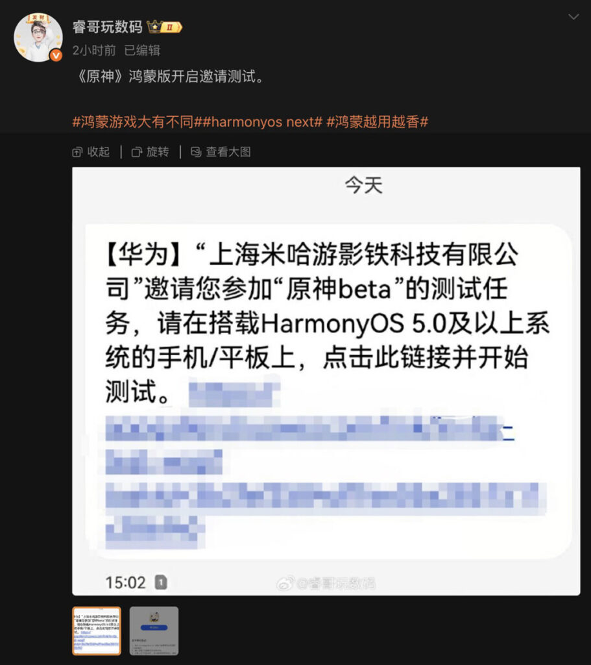Screen dimensions: 591x665
Task: Click the SIM card 1 icon
Action: [x=161, y=583]
